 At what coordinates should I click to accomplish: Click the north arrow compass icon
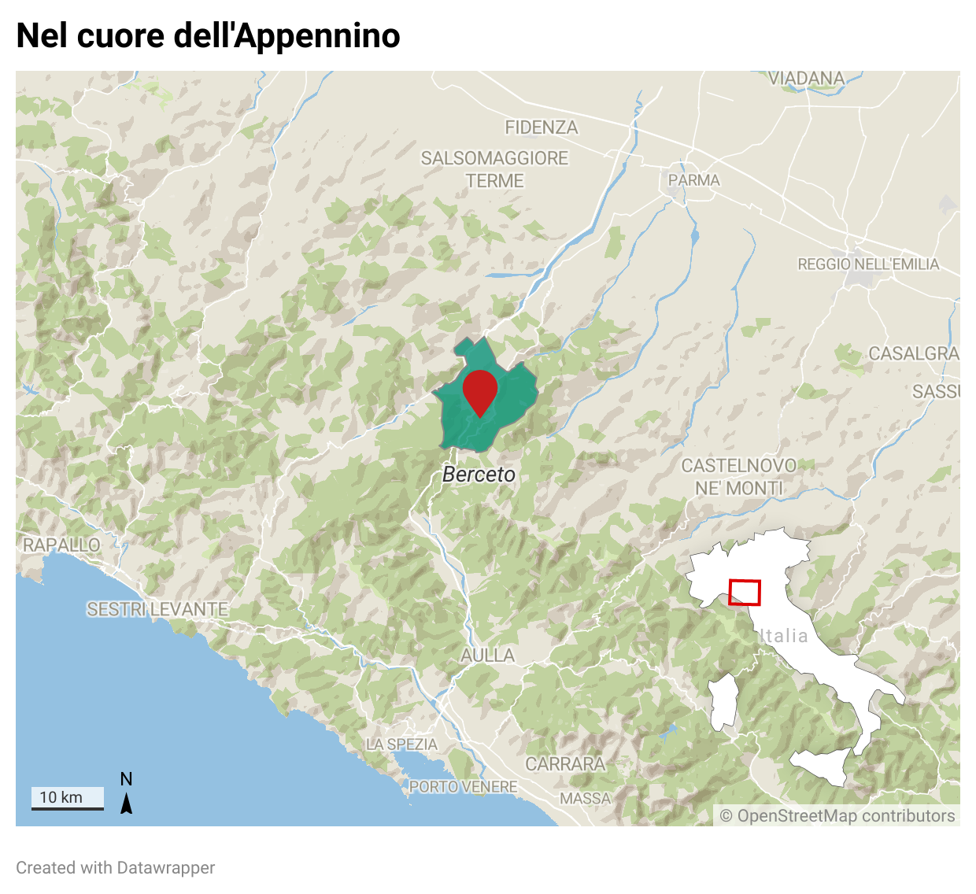(x=126, y=792)
